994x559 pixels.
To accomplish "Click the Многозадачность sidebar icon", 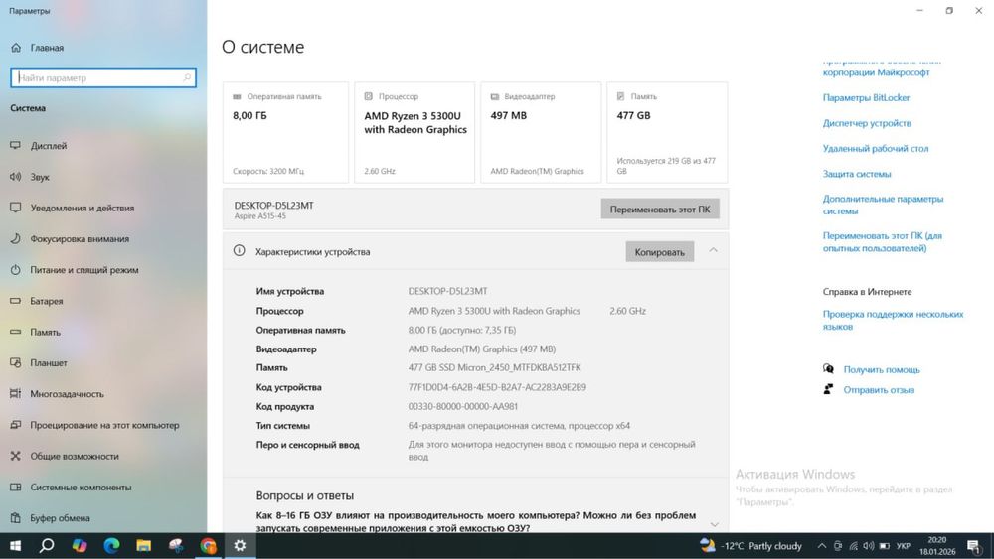I will click(16, 394).
